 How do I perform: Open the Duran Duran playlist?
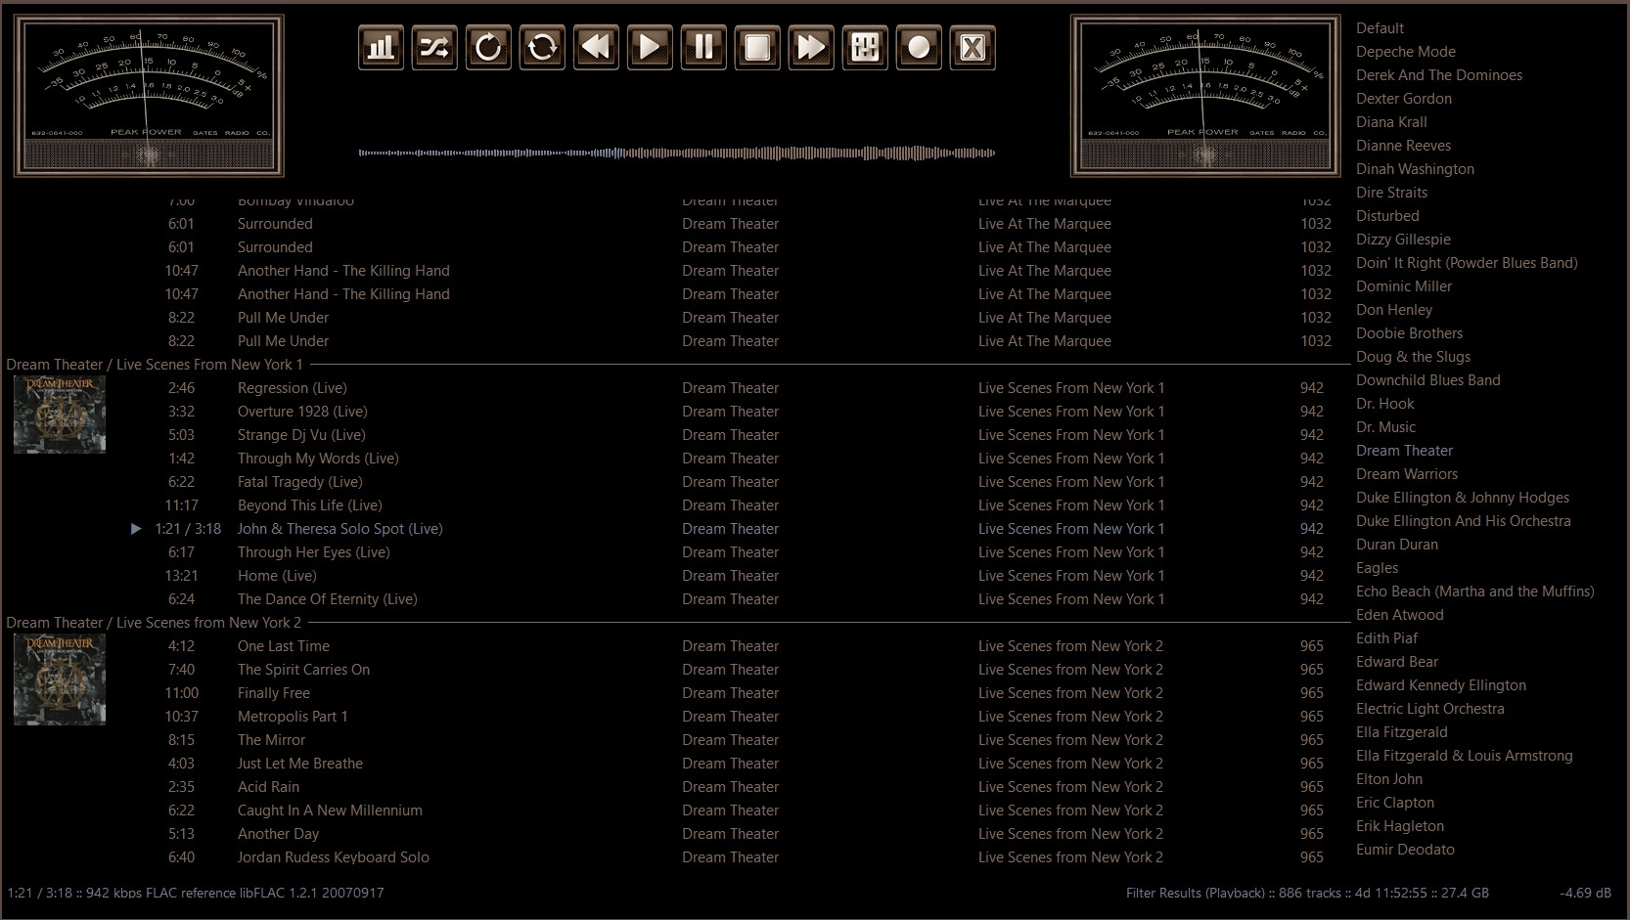click(x=1397, y=545)
